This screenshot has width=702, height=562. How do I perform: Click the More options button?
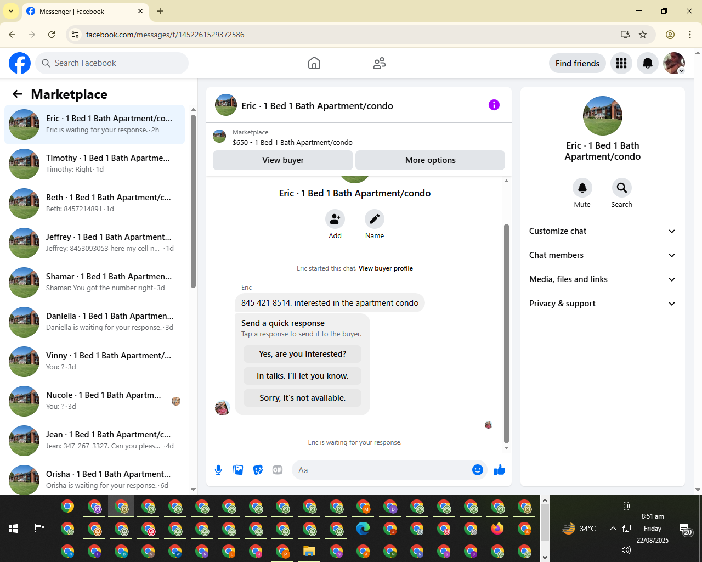tap(431, 160)
